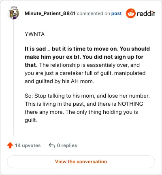Viewport: 162px width, 175px height.
Task: Click the final word "guilt." in comment
Action: 31,120
